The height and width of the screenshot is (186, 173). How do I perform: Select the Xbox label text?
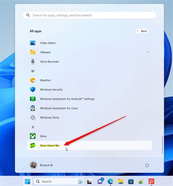pos(43,136)
